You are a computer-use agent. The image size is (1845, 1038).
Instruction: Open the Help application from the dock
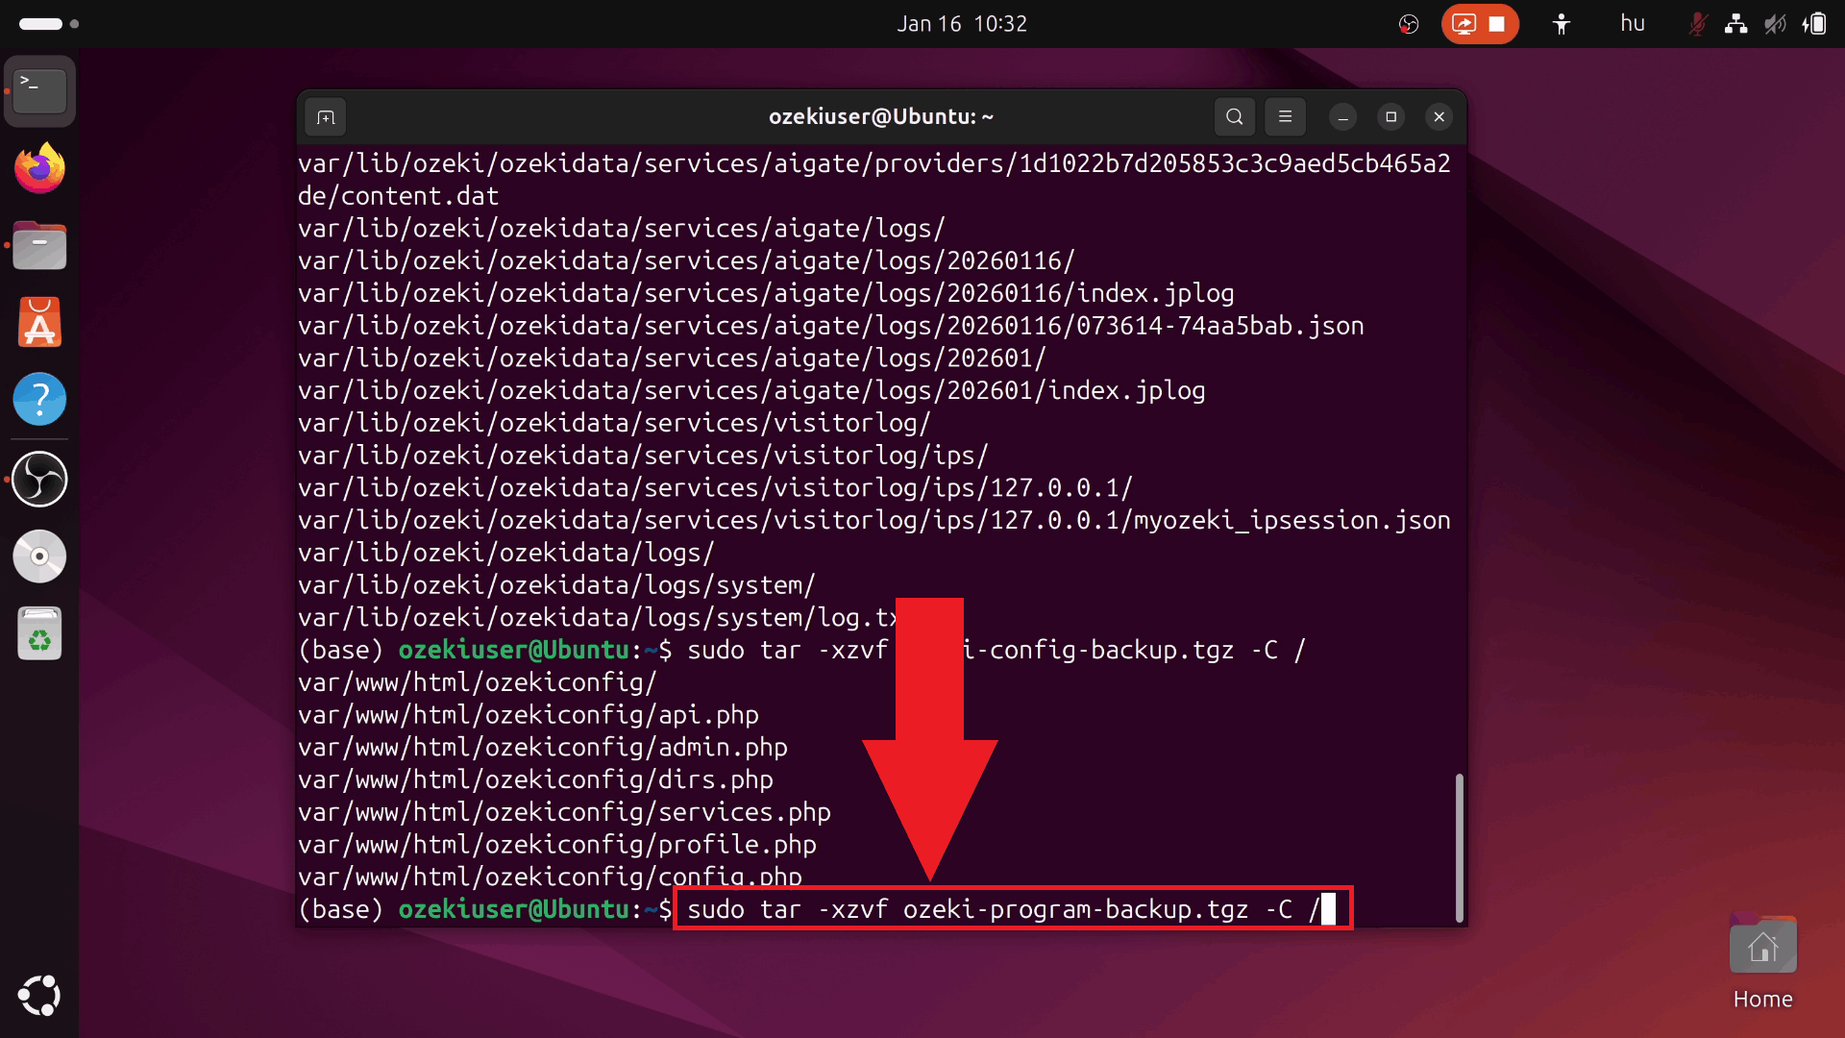coord(39,399)
